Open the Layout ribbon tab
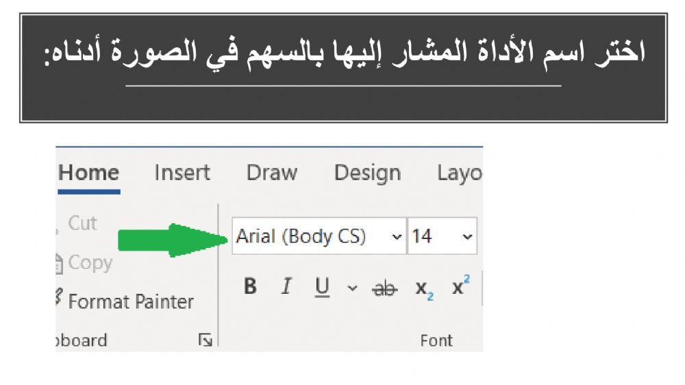The height and width of the screenshot is (385, 685). [x=460, y=173]
